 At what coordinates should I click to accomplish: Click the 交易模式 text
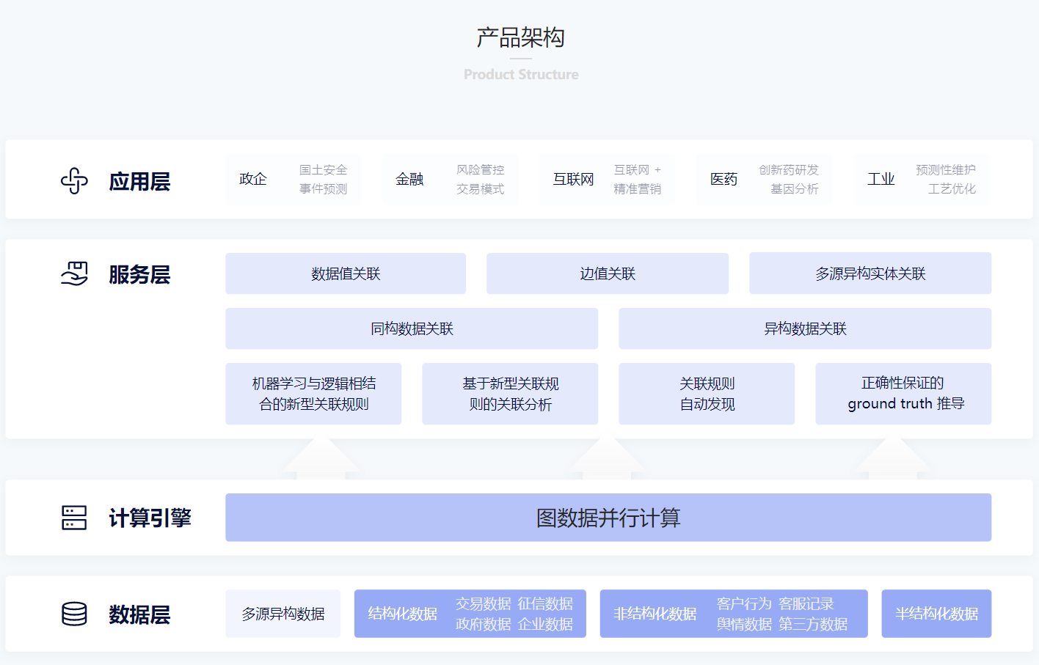(x=480, y=188)
